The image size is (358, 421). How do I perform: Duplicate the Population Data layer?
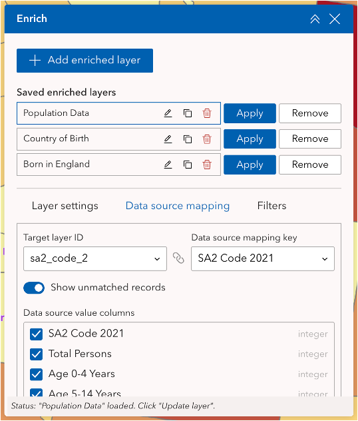point(188,113)
